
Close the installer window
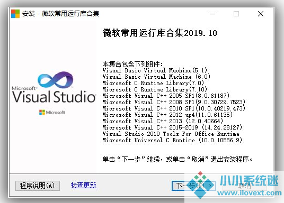261,14
